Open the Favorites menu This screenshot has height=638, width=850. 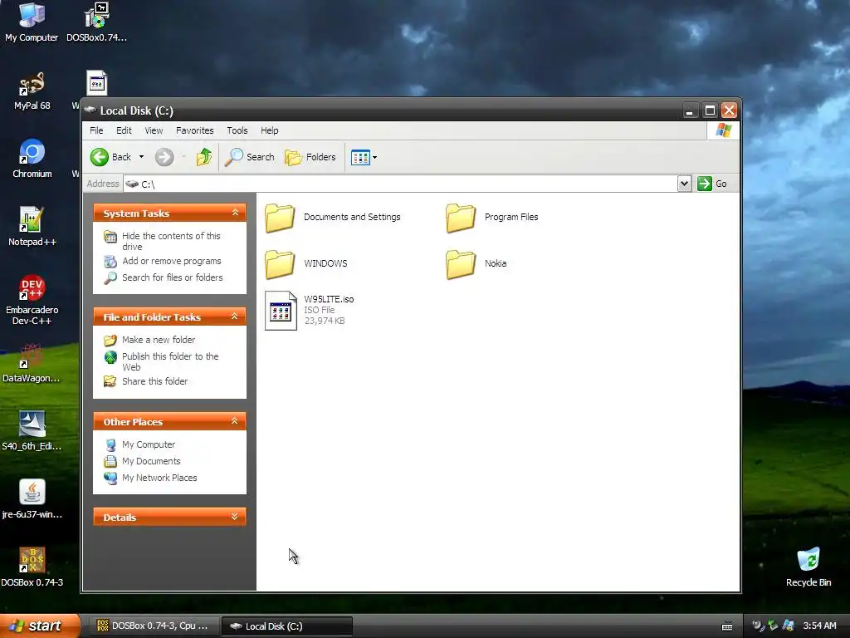coord(194,130)
